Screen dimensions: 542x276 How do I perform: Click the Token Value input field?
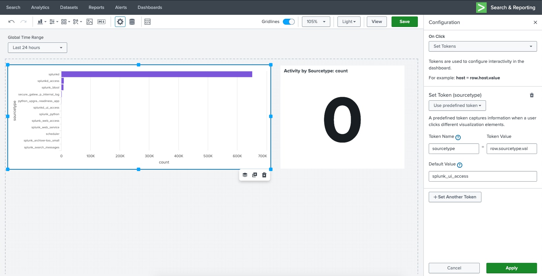[512, 149]
